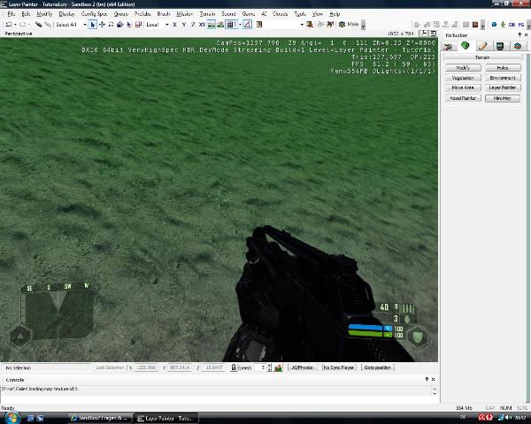
Task: Open the Prefabs menu
Action: point(142,14)
